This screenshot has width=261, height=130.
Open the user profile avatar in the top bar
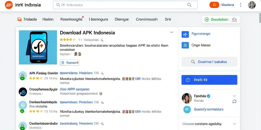point(252,5)
